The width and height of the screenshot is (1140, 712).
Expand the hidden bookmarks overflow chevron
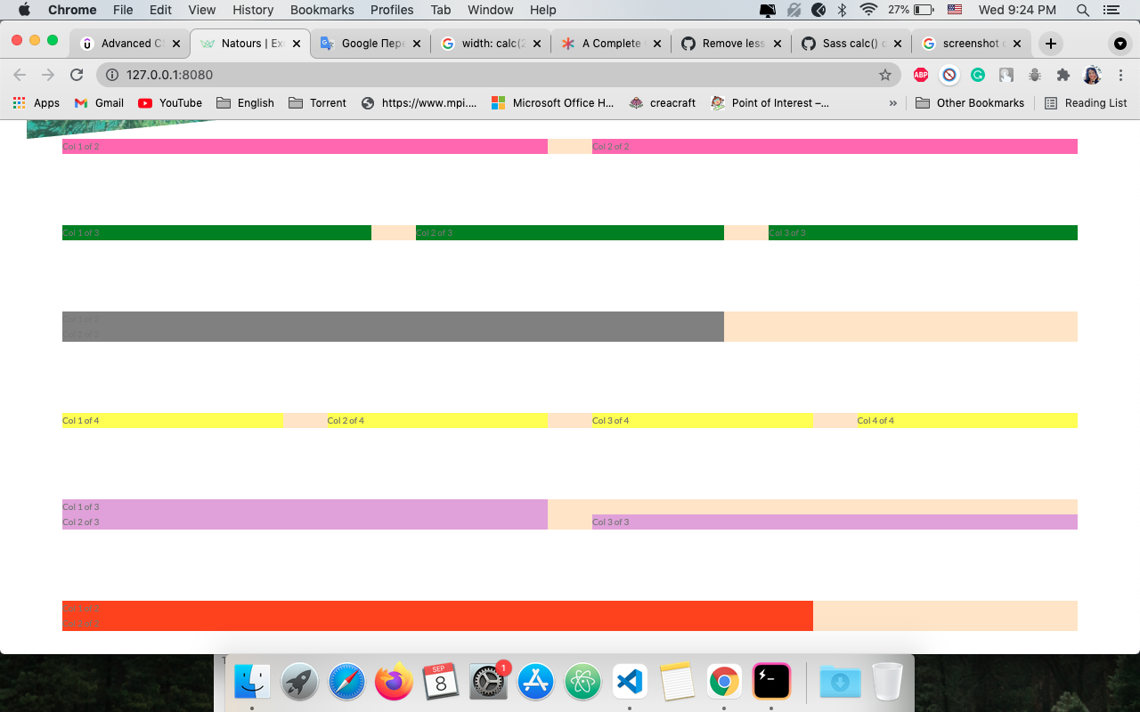pos(893,102)
